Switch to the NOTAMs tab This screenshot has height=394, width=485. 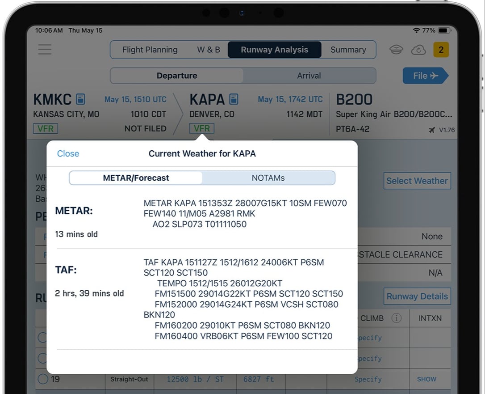tap(268, 178)
